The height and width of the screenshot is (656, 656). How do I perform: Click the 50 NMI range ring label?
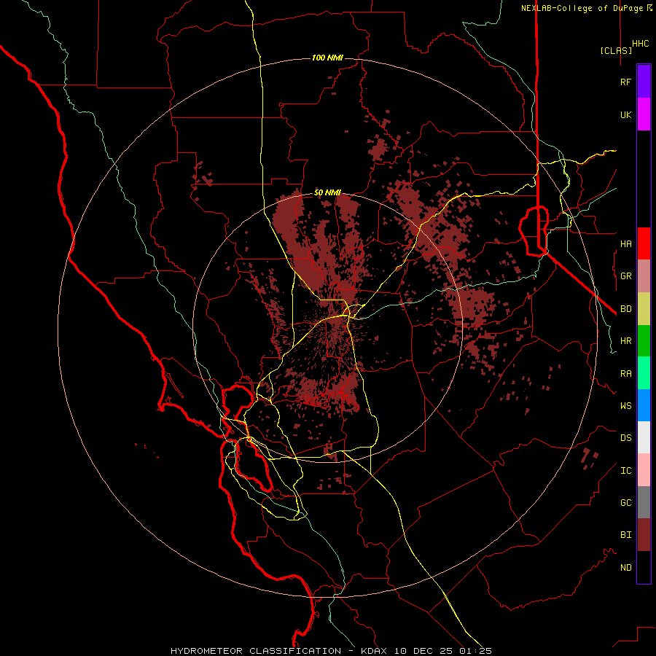pyautogui.click(x=327, y=192)
